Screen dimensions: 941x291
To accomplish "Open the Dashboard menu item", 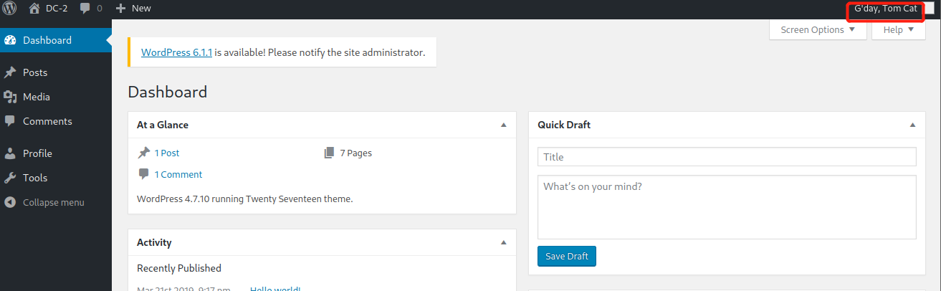I will pos(56,40).
